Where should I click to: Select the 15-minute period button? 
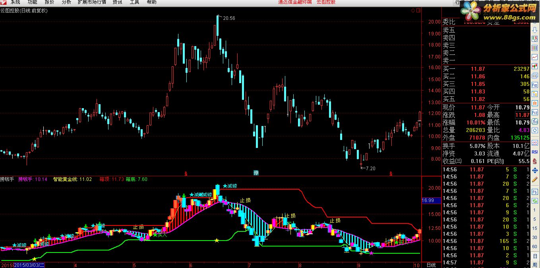pos(535,228)
